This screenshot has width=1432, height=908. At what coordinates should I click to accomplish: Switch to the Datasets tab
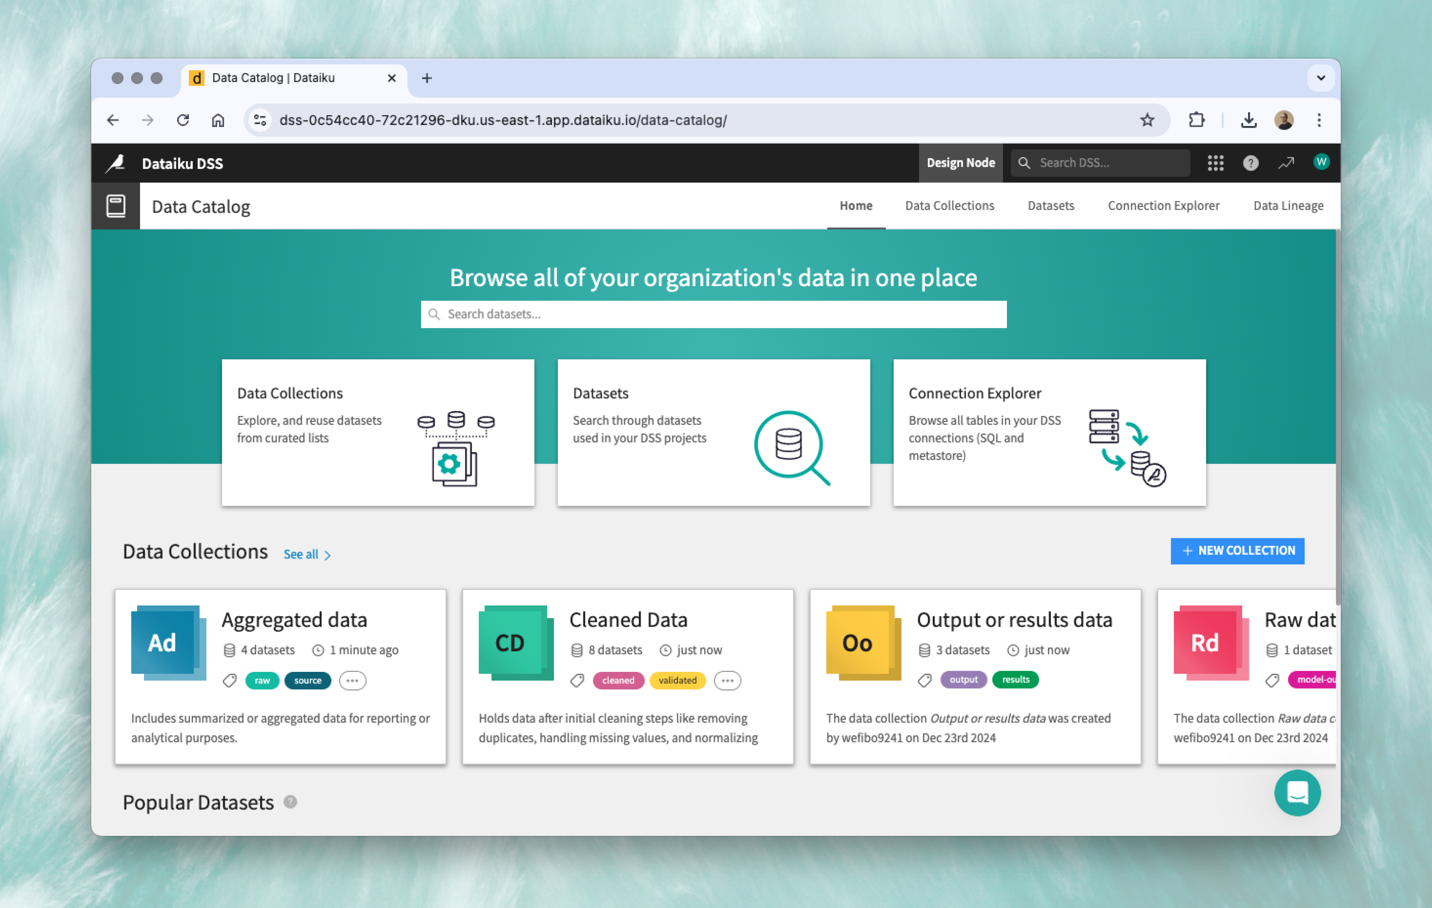1051,206
